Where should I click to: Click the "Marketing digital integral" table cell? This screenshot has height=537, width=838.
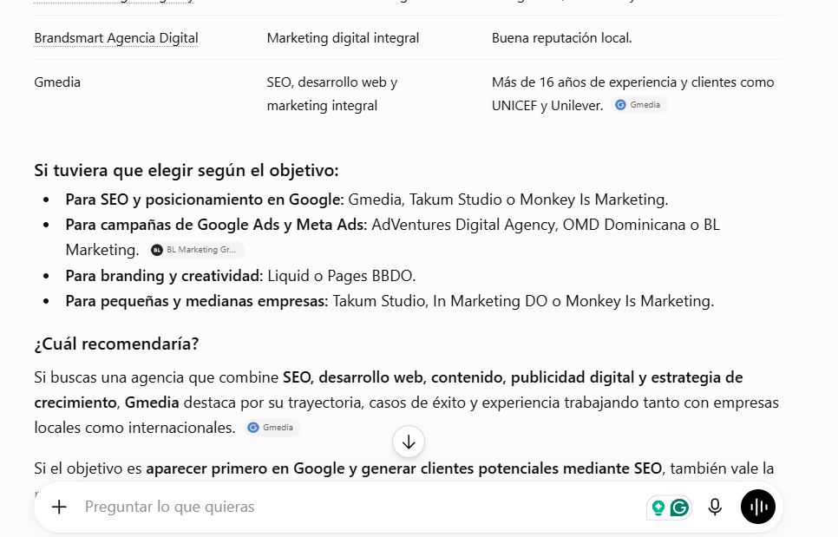(343, 38)
